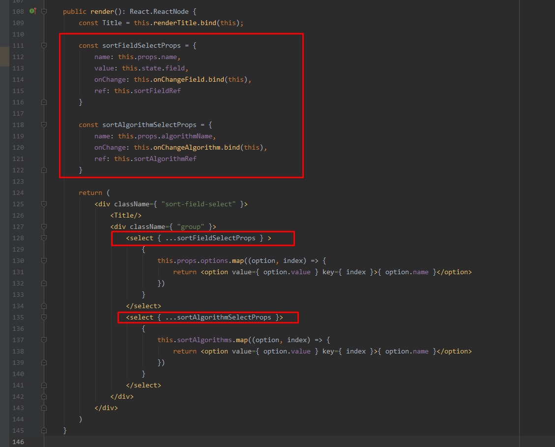Click onChangeField on line 114
Screen dimensions: 555x447
pos(179,80)
